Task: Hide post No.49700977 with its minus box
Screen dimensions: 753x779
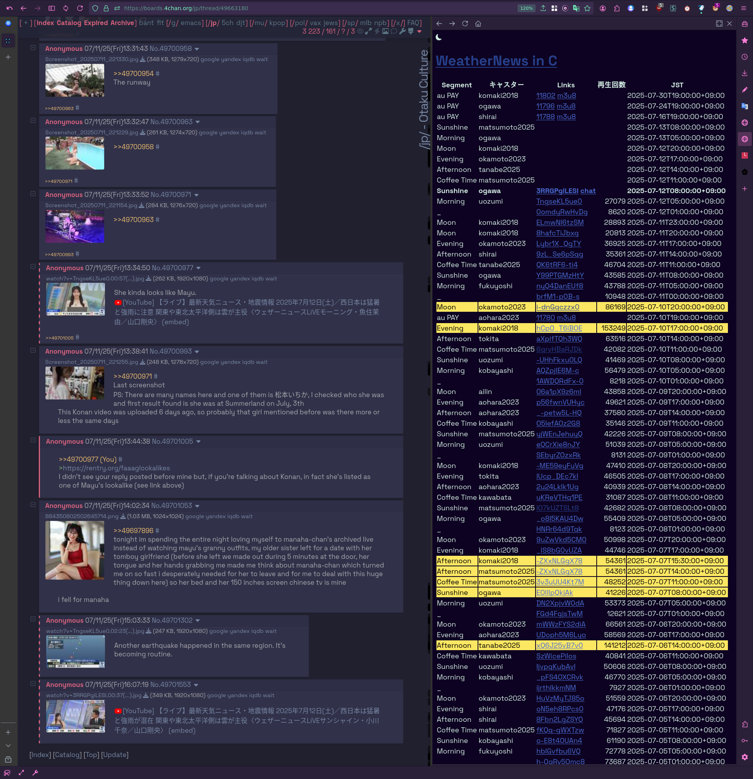Action: coord(33,267)
